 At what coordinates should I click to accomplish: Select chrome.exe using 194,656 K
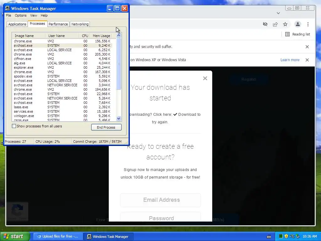point(62,89)
